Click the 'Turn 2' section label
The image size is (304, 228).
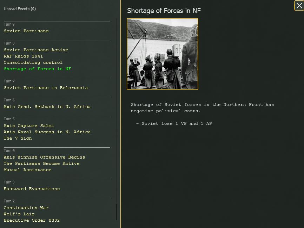pyautogui.click(x=9, y=201)
